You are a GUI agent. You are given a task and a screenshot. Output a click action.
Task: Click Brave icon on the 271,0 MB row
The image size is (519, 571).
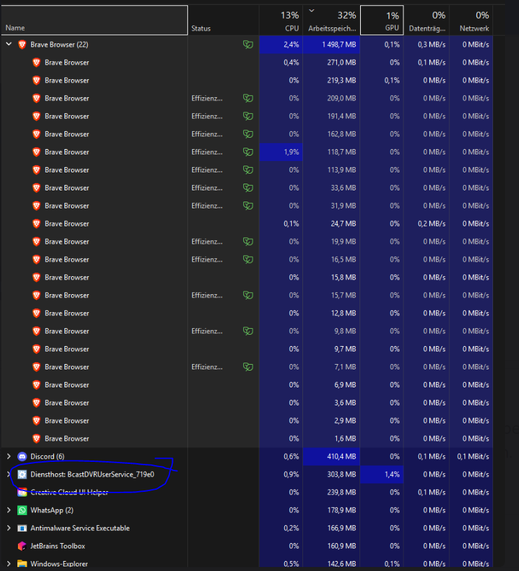point(37,63)
